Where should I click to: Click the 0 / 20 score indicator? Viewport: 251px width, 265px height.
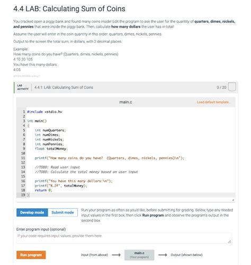click(x=221, y=87)
